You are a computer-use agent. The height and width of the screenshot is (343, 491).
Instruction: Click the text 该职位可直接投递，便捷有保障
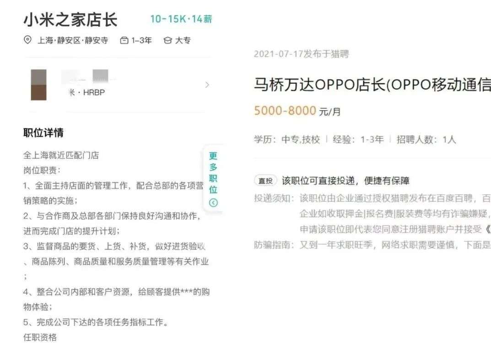coord(345,181)
